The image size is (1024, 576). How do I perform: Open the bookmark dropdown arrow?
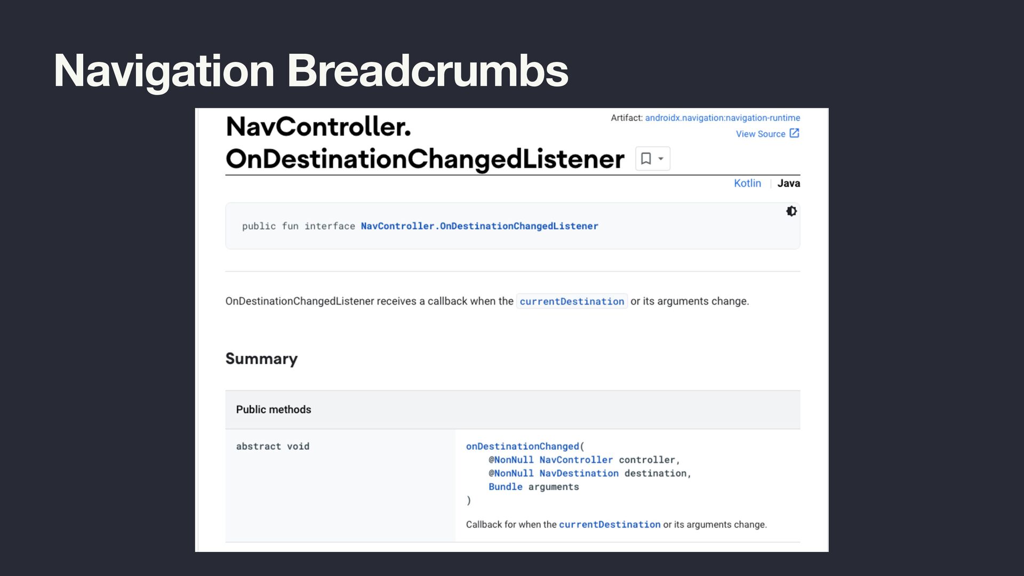(x=661, y=159)
